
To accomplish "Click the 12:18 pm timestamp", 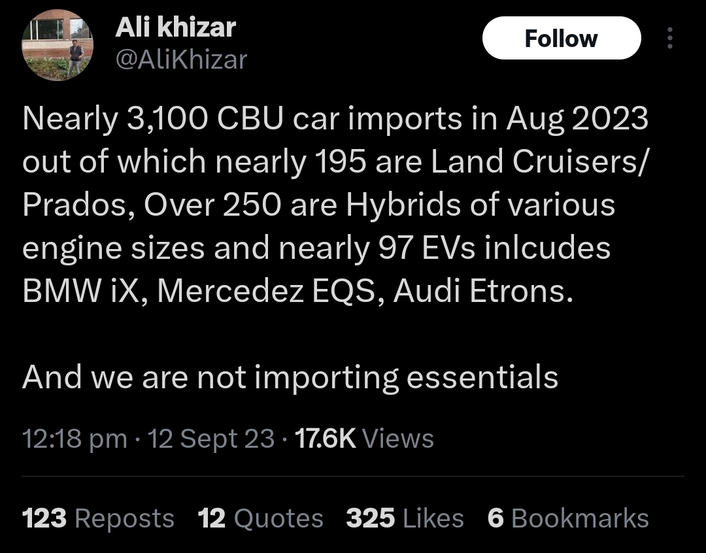I will pos(75,439).
